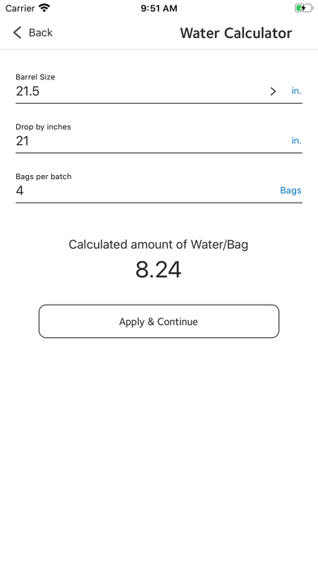Tap the Calculated amount of Water/Bag text
Screen dimensions: 318x564
point(158,245)
